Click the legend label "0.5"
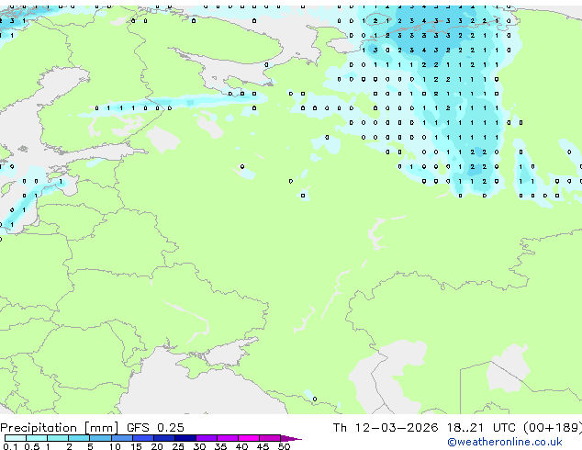Viewport: 582px width, 450px height. [x=31, y=446]
